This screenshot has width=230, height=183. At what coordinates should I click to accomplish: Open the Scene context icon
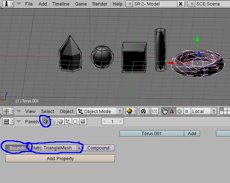pyautogui.click(x=82, y=122)
